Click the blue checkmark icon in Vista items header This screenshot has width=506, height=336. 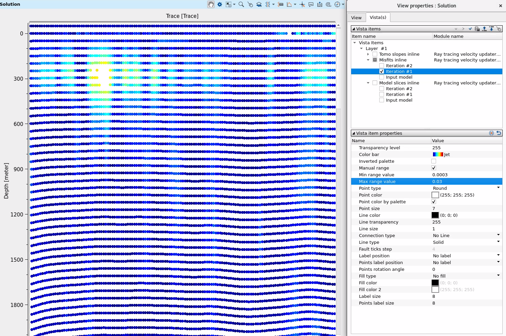pyautogui.click(x=470, y=29)
